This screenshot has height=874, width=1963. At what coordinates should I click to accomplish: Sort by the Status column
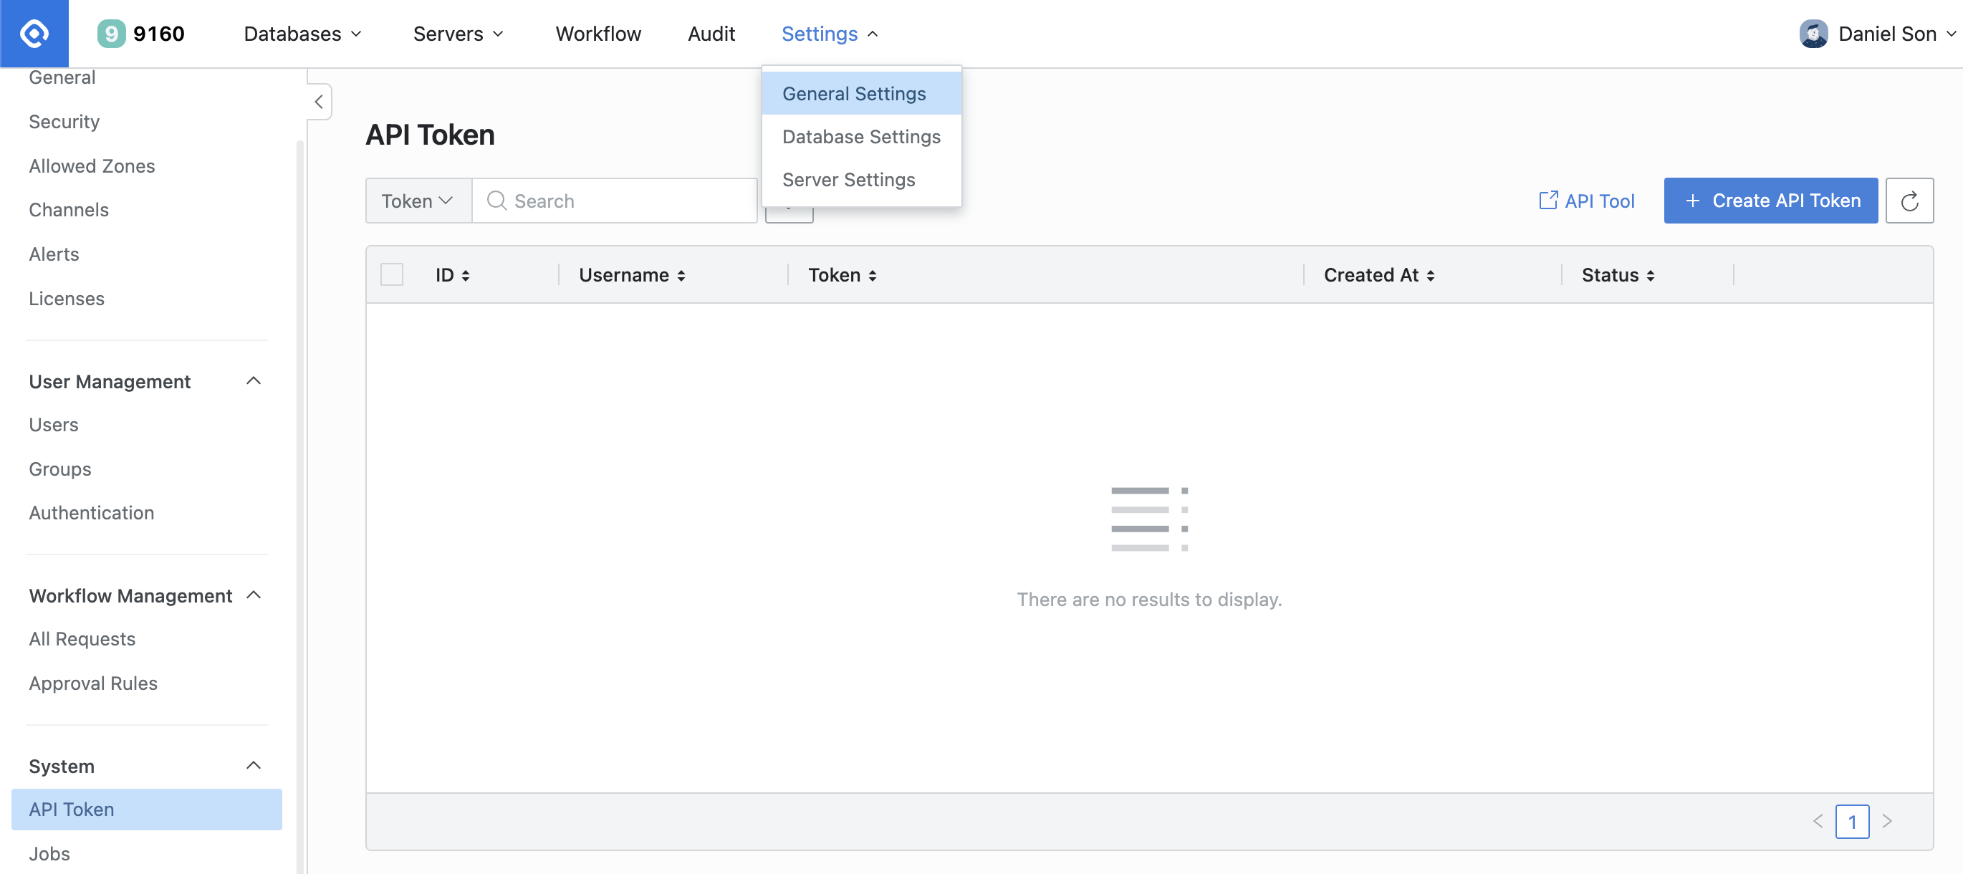tap(1651, 276)
